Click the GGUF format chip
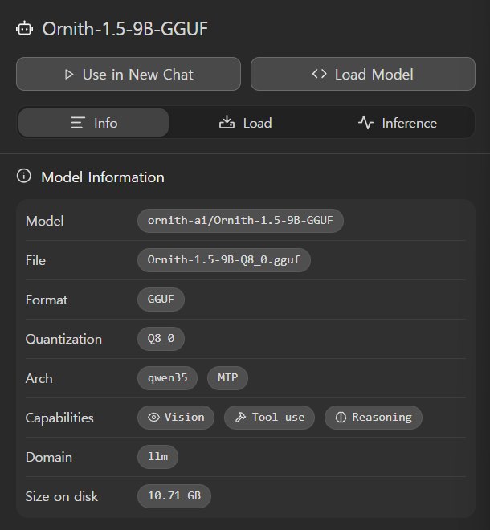The width and height of the screenshot is (490, 530). [x=161, y=300]
